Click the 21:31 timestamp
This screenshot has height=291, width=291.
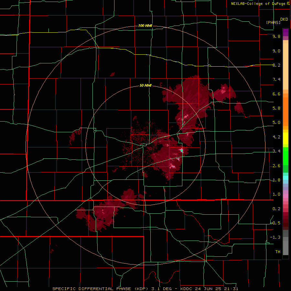click(231, 289)
